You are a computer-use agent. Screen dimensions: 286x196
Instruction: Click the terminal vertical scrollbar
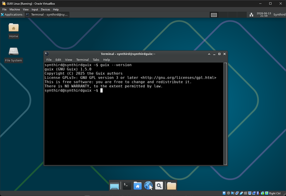[x=225, y=114]
